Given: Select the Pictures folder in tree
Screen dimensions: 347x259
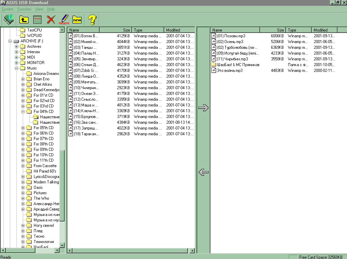Looking at the screenshot, I should (40, 193).
